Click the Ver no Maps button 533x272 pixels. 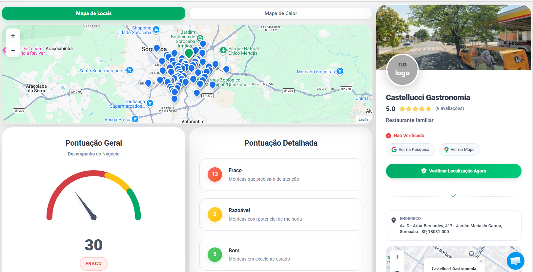pos(459,150)
